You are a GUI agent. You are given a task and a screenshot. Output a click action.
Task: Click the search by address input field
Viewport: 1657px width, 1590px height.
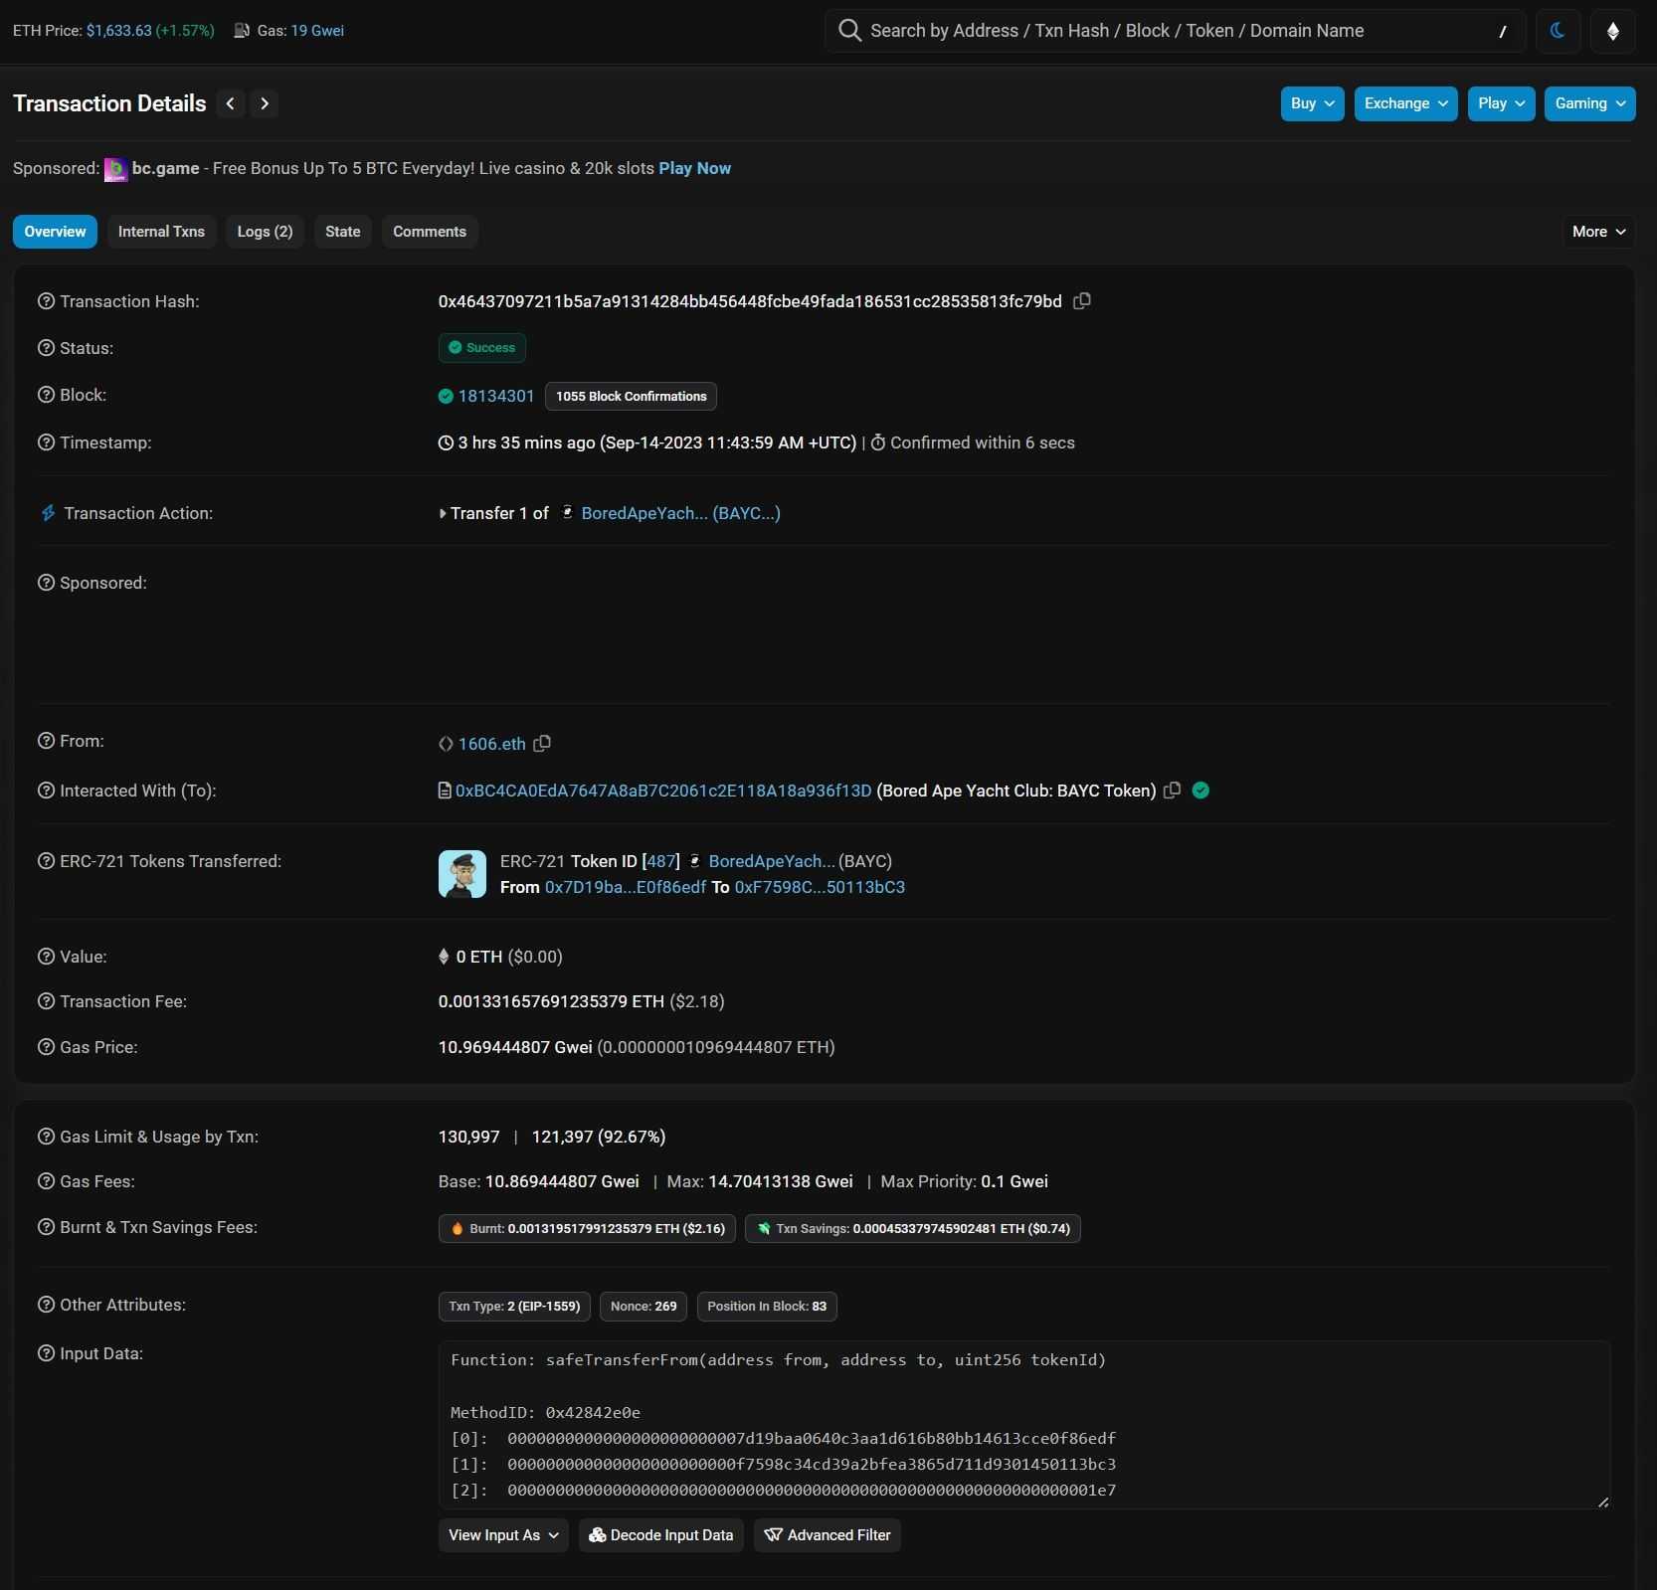tap(1174, 31)
